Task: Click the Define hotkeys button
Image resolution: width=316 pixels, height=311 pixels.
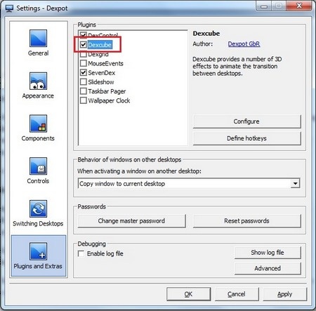Action: pos(246,138)
